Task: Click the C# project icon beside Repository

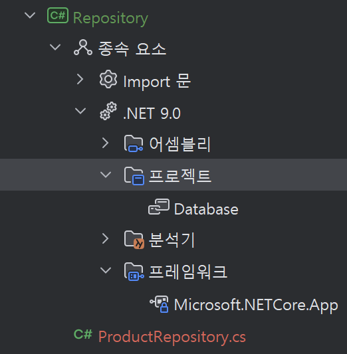Action: pos(58,15)
